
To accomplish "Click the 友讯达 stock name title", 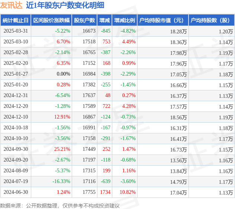I will tap(11, 5).
